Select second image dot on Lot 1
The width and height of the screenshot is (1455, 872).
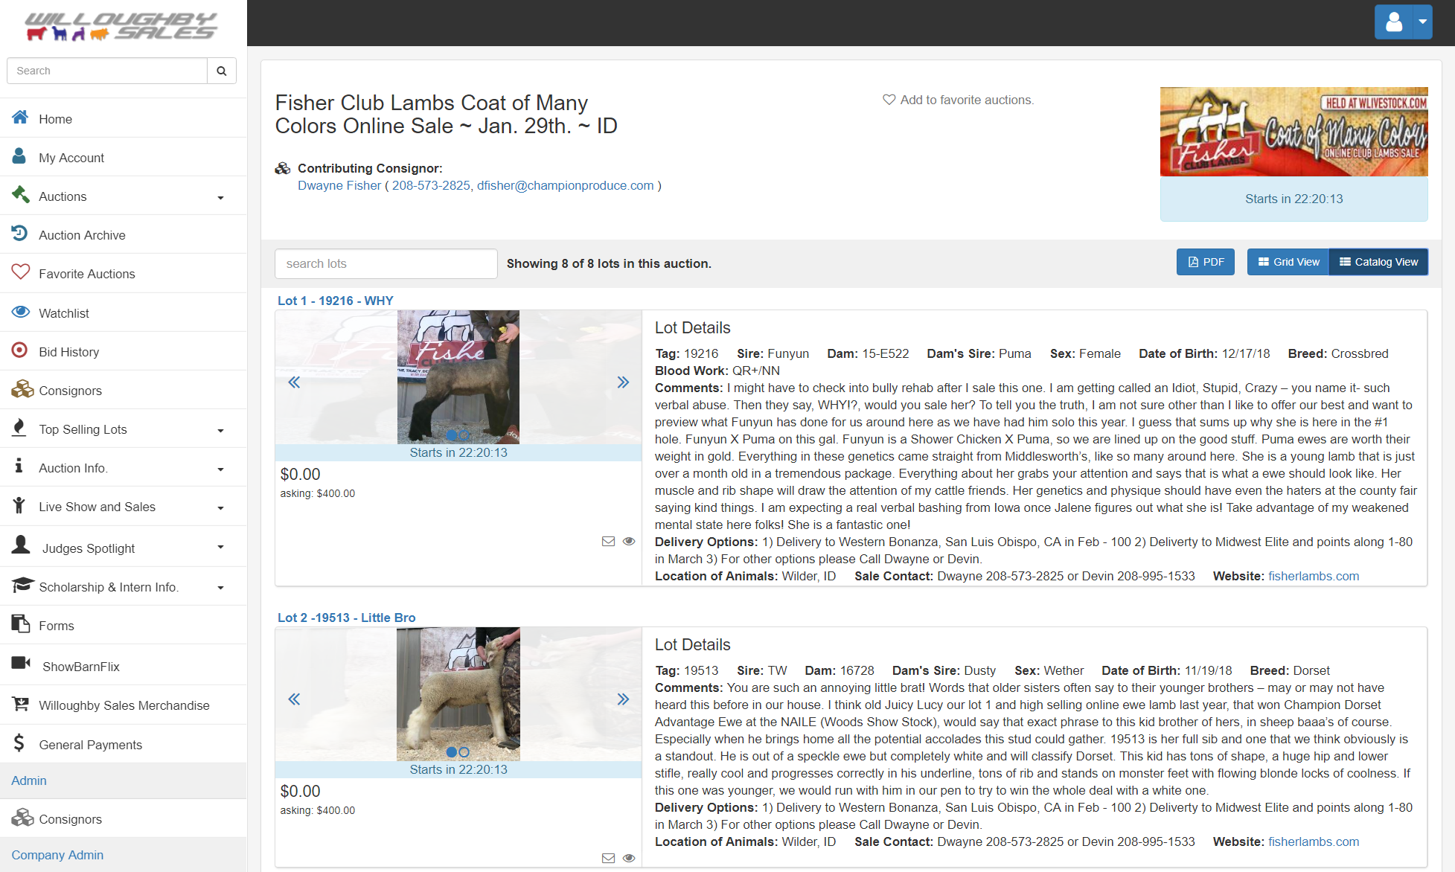click(x=464, y=435)
